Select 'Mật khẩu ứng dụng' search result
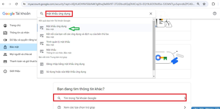The width and height of the screenshot is (220, 109). click(x=95, y=28)
